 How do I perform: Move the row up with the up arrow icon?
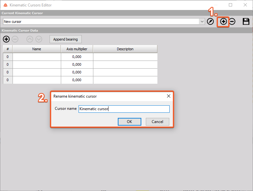point(30,39)
